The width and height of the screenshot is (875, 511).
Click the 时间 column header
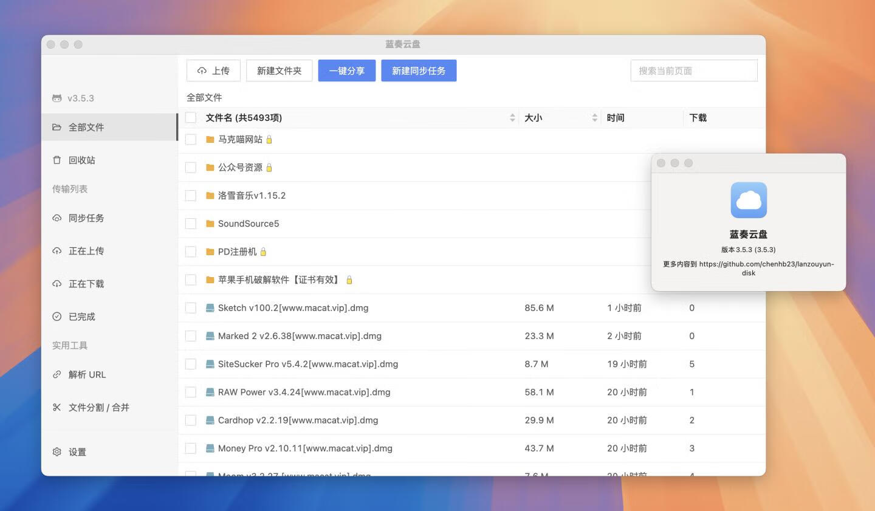click(x=616, y=118)
